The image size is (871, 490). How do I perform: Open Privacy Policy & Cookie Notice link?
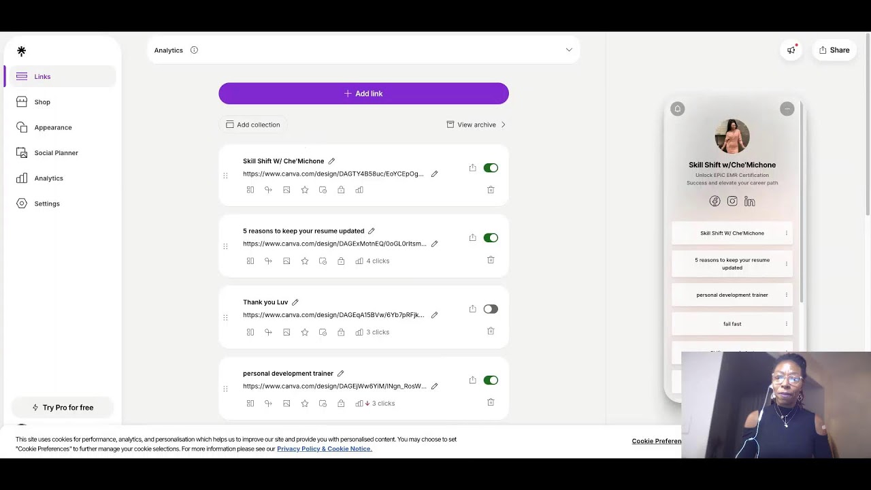[x=325, y=449]
